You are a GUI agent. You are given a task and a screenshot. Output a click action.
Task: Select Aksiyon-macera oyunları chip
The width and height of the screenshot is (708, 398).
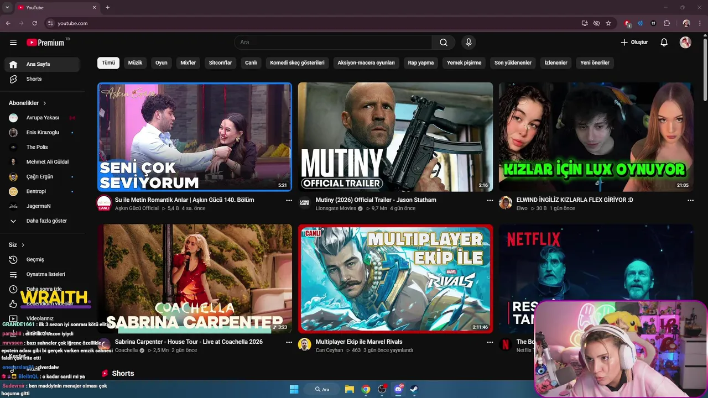366,63
